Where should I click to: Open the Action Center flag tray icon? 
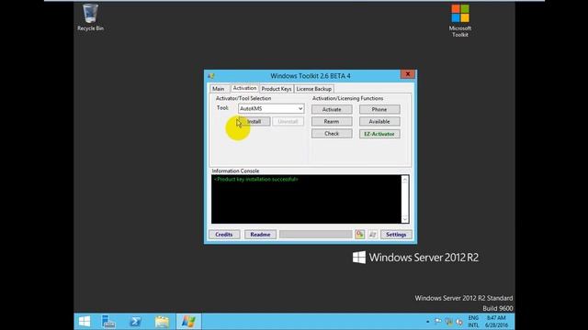(437, 322)
